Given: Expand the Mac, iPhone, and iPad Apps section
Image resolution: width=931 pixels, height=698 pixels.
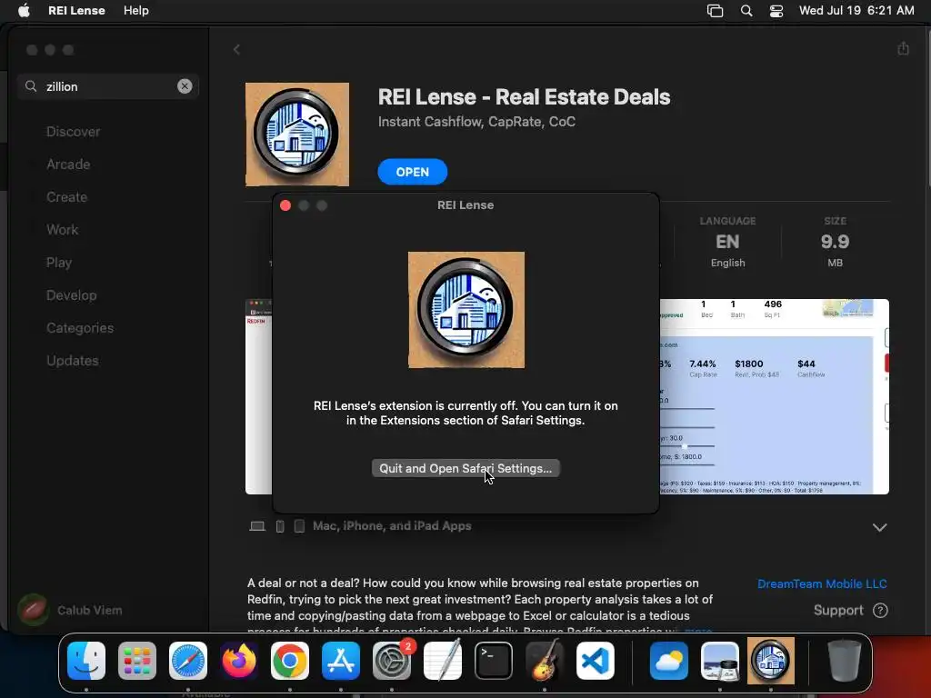Looking at the screenshot, I should (x=879, y=527).
